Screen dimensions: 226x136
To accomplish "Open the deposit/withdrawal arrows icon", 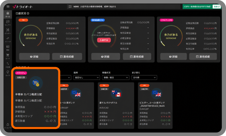I will coord(8,65).
